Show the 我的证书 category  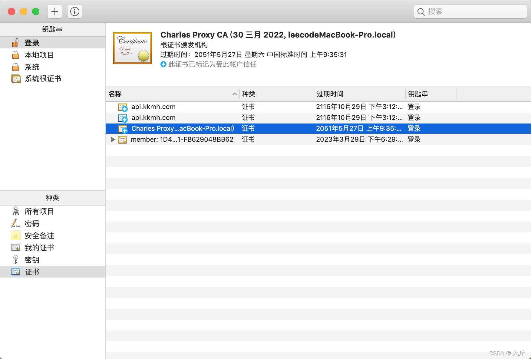(39, 248)
